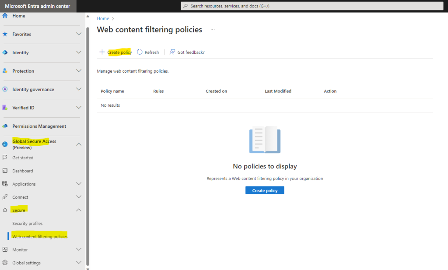This screenshot has width=448, height=270.
Task: Click the Connect link icon
Action: coord(5,197)
